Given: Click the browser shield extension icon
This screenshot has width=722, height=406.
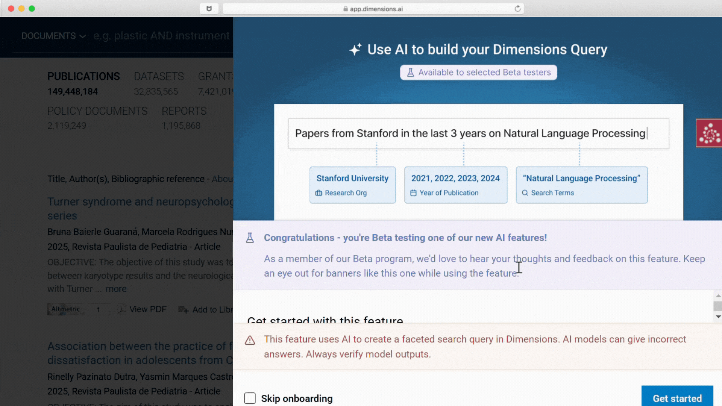Looking at the screenshot, I should (x=209, y=9).
